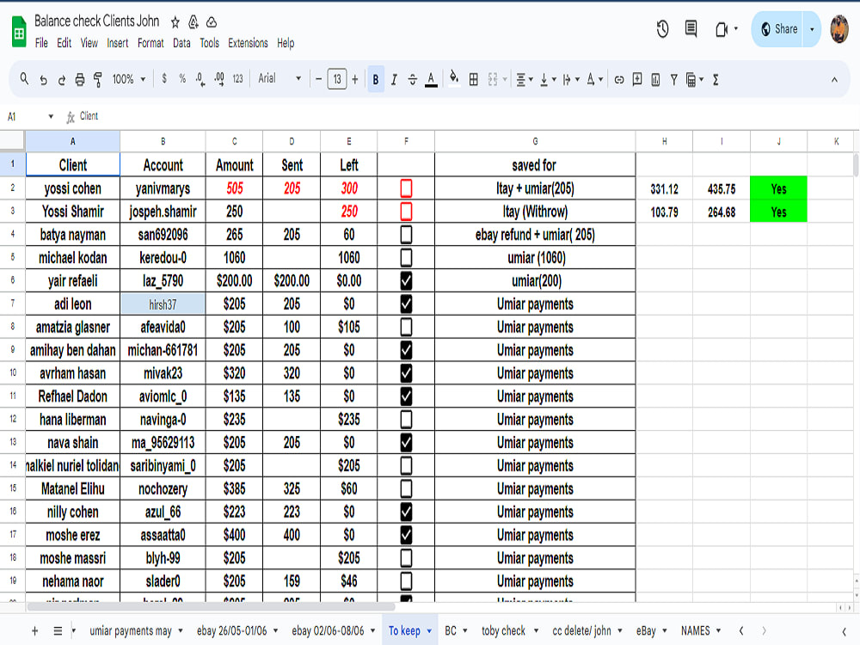
Task: Open the all sheets list
Action: [58, 630]
